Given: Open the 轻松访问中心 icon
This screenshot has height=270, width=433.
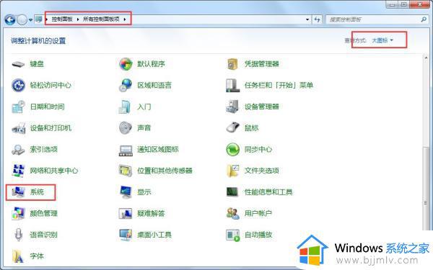Looking at the screenshot, I should (18, 86).
